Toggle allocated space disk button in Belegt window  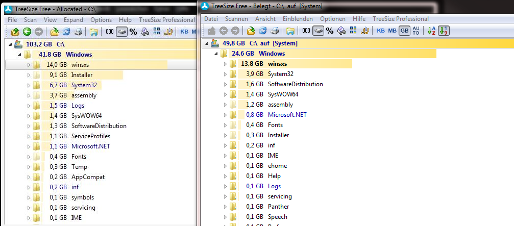[319, 31]
